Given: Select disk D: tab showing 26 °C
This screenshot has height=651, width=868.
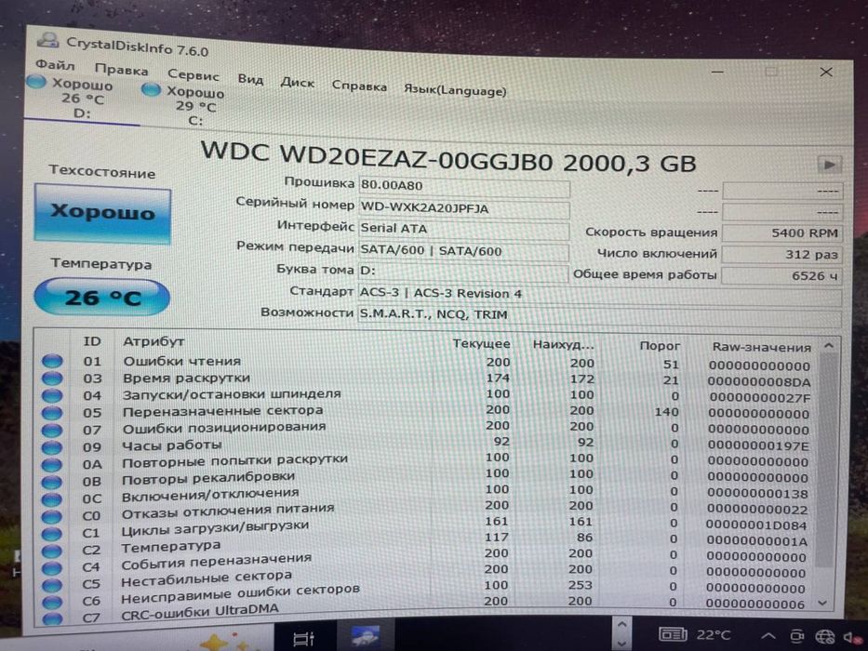Looking at the screenshot, I should 81,99.
